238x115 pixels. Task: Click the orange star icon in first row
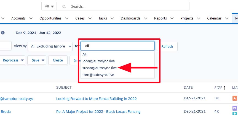pyautogui.click(x=234, y=98)
